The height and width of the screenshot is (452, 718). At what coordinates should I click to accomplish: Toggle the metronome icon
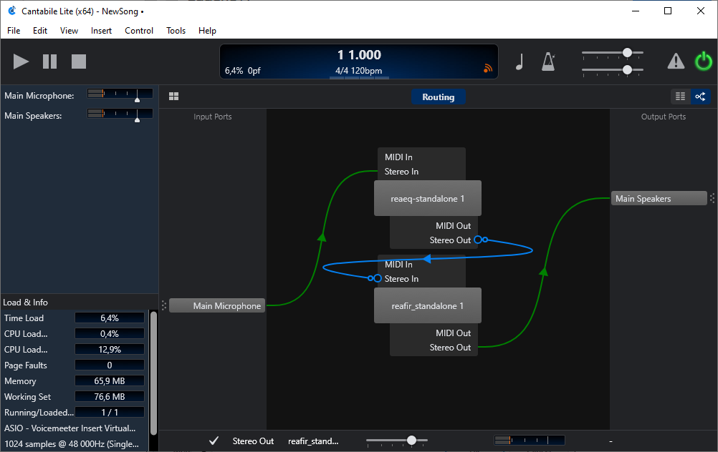[548, 62]
